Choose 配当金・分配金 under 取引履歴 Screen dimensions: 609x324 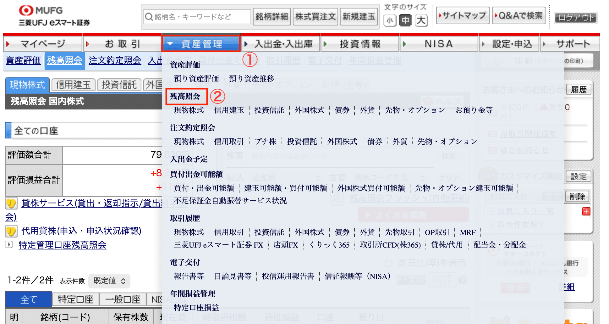pyautogui.click(x=500, y=245)
